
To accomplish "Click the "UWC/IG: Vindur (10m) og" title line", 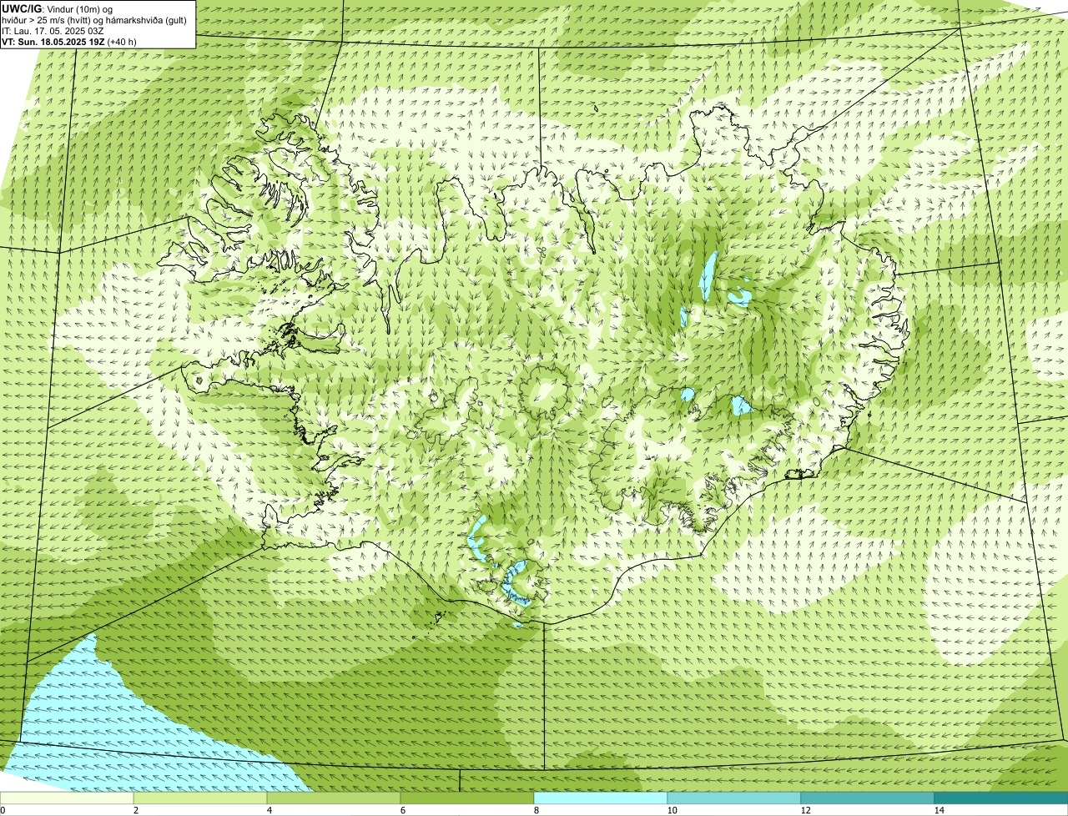I will (x=58, y=8).
